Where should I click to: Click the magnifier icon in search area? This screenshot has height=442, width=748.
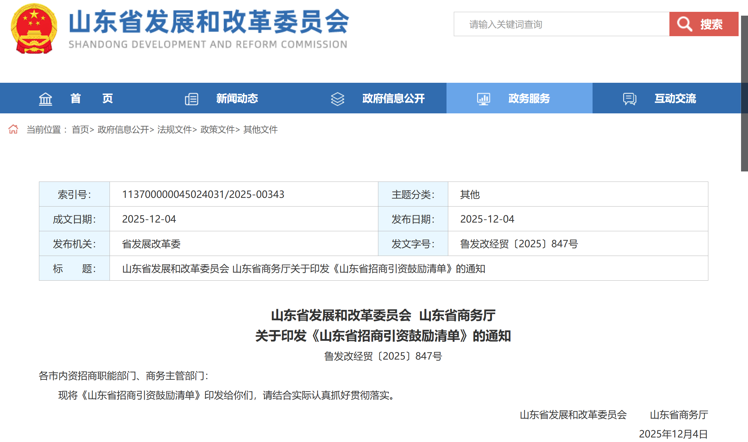(684, 24)
